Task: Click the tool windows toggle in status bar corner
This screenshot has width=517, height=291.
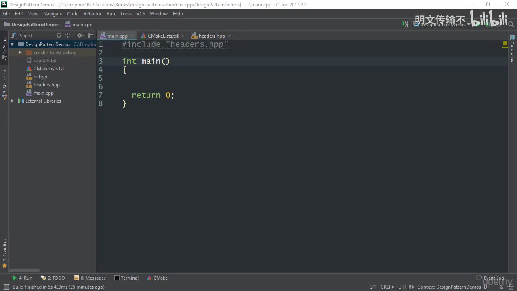Action: coord(6,287)
